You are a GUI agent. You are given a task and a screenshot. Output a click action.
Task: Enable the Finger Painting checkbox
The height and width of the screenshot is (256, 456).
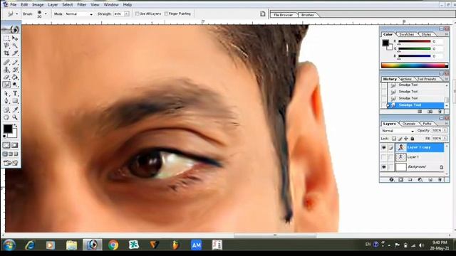click(166, 14)
